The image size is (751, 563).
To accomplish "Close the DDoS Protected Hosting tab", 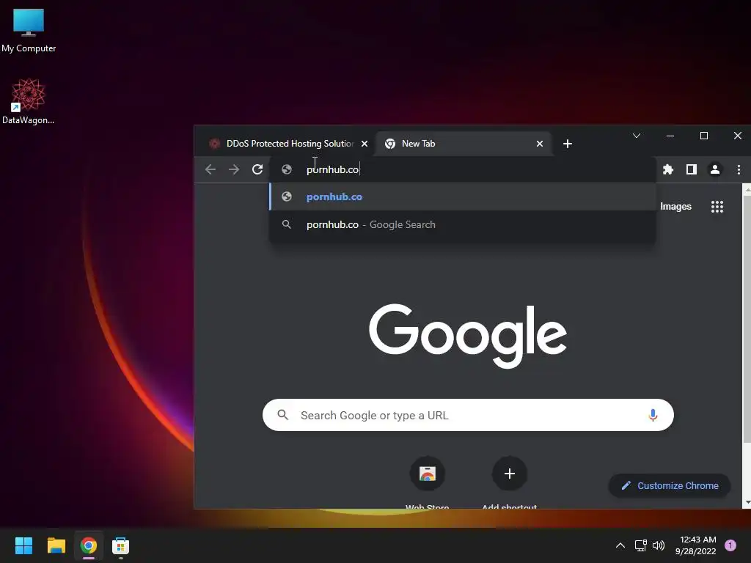I will pyautogui.click(x=364, y=144).
